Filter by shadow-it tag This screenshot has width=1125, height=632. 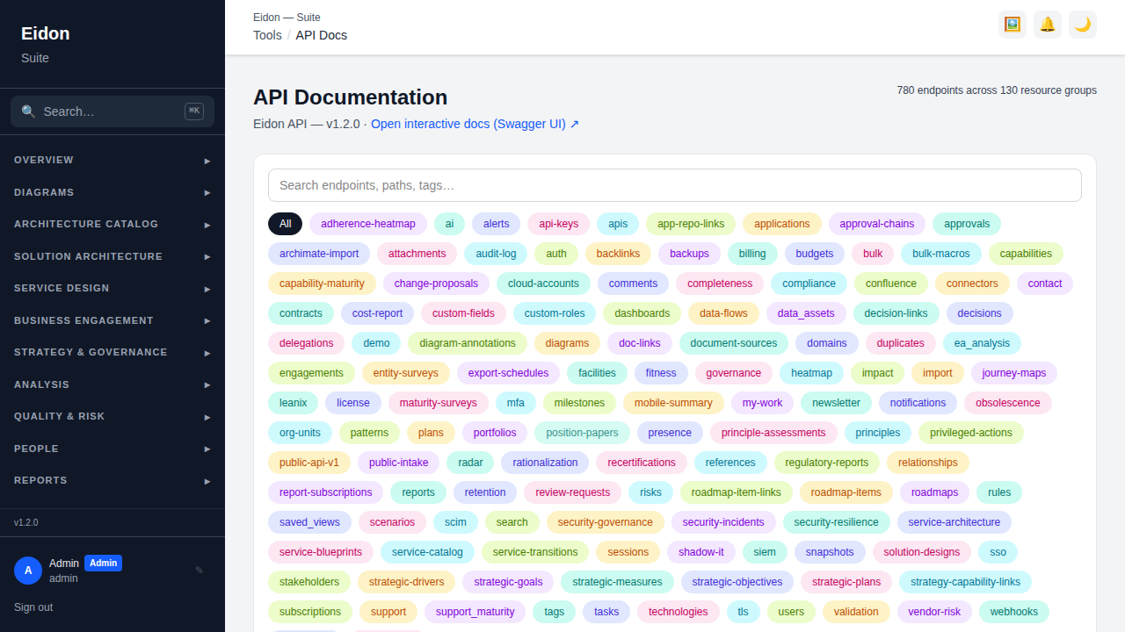[x=701, y=552]
